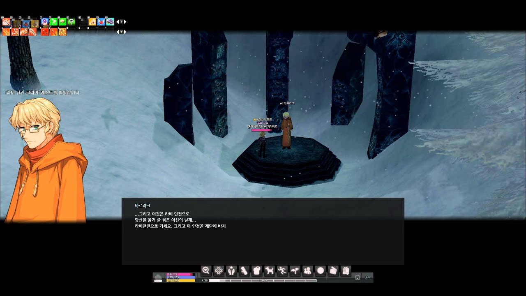Use the yellow potion with red cross

point(92,22)
